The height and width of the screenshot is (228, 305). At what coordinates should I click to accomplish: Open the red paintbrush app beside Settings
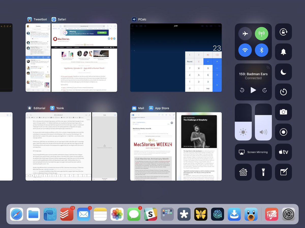pyautogui.click(x=272, y=214)
